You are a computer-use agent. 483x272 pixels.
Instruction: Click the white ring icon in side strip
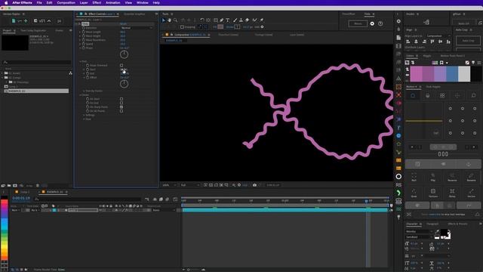(398, 176)
